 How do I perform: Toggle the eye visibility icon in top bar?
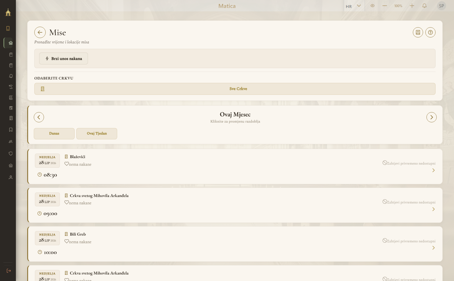373,6
